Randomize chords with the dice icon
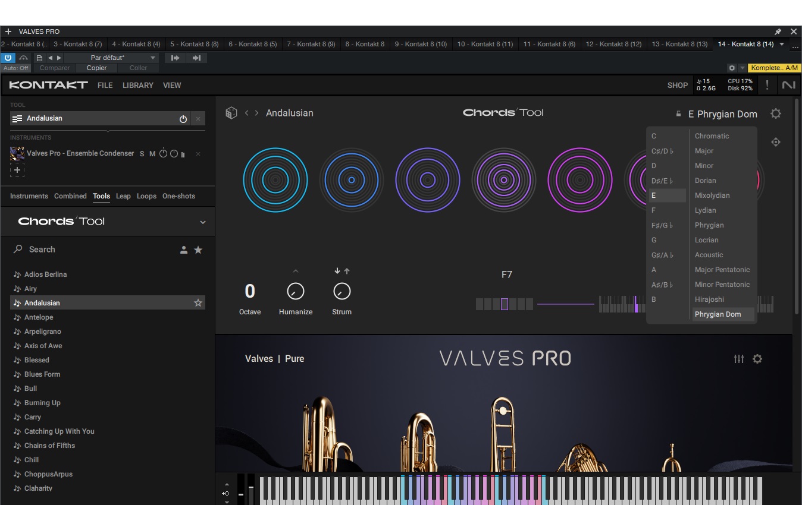The width and height of the screenshot is (802, 505). [x=231, y=113]
